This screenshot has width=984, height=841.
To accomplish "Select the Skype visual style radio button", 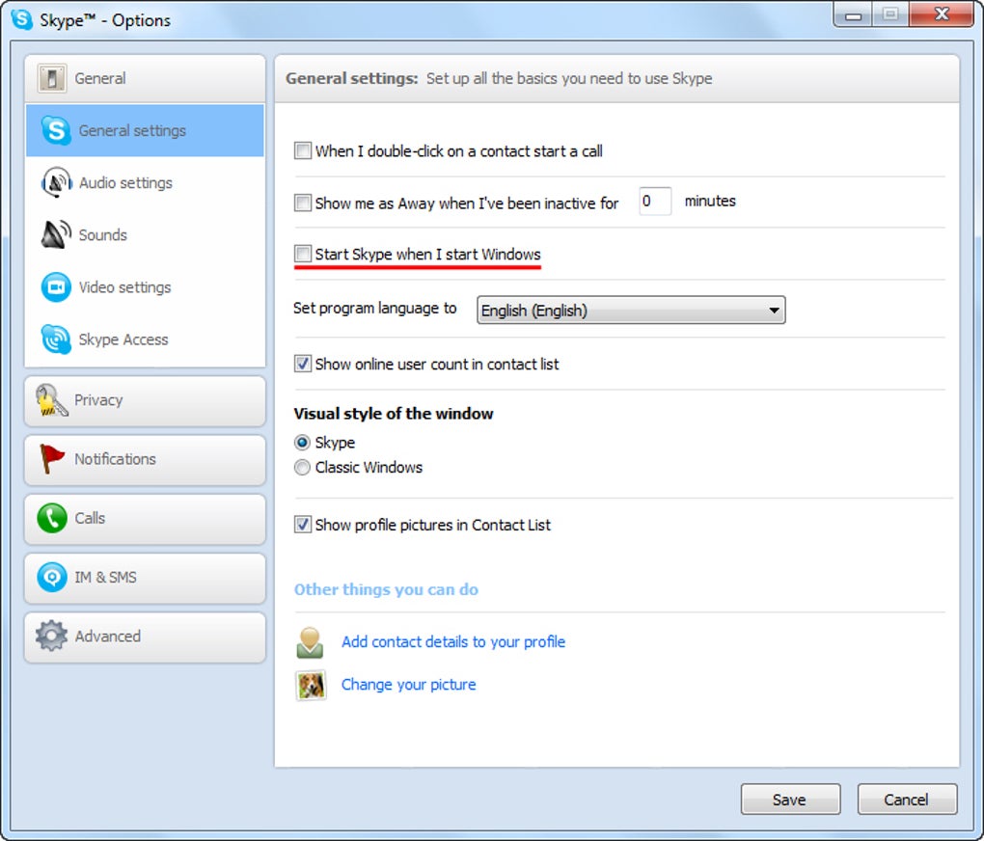I will [302, 443].
